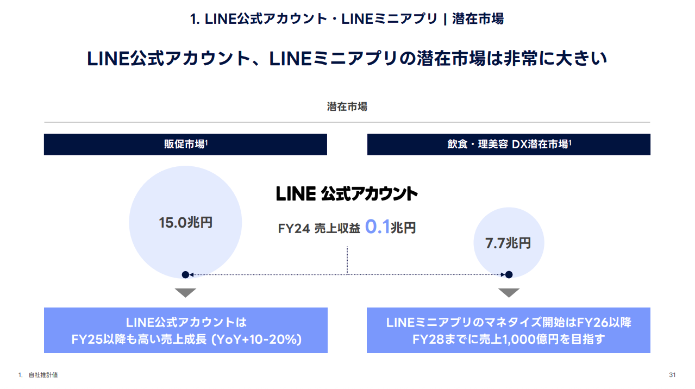Select the 販促市場 header bar
Viewport: 695px width, 389px height.
(x=185, y=145)
